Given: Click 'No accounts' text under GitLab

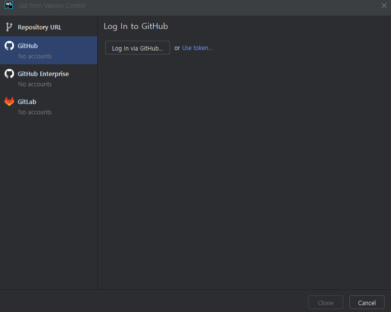Looking at the screenshot, I should pyautogui.click(x=35, y=112).
